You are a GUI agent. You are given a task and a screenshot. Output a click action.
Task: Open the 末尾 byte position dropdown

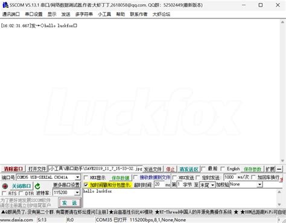tap(212, 185)
